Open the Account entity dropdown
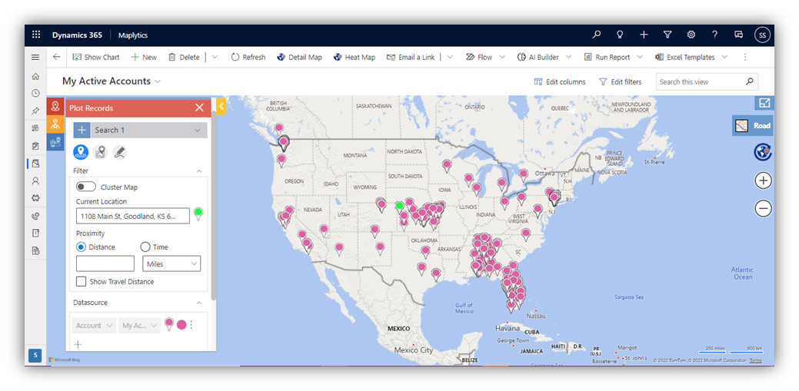799x391 pixels. tap(94, 326)
